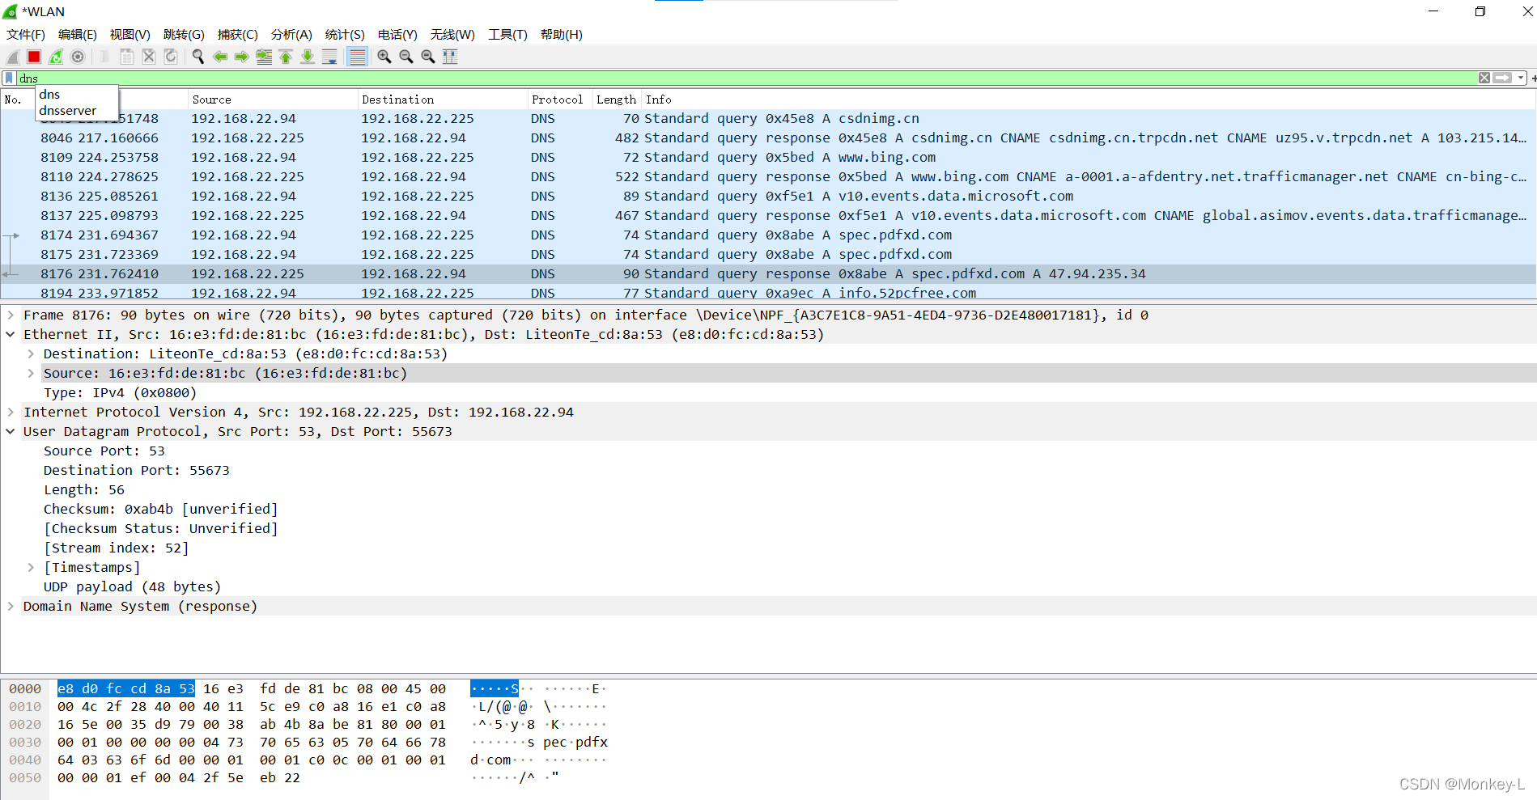This screenshot has height=800, width=1537.
Task: Open the 无线(W) menu
Action: 452,35
